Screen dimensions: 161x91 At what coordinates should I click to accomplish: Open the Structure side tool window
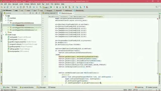[x=1, y=28]
